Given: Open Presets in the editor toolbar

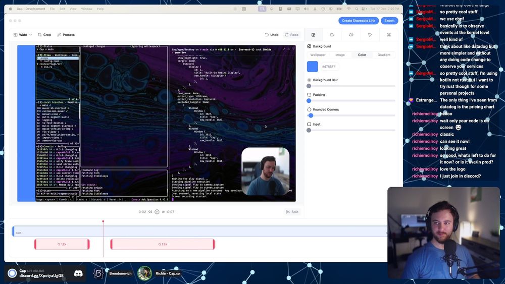Looking at the screenshot, I should [x=66, y=35].
